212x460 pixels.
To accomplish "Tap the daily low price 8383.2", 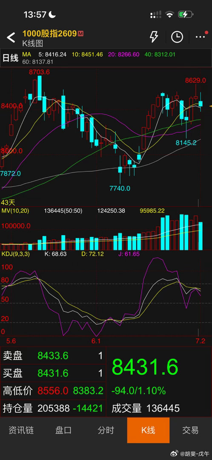I will tap(88, 391).
